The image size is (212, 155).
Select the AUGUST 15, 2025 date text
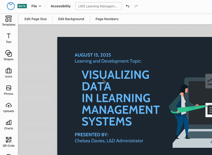93,55
